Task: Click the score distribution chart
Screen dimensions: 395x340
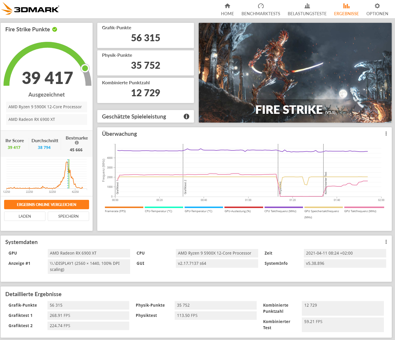Action: (x=47, y=176)
